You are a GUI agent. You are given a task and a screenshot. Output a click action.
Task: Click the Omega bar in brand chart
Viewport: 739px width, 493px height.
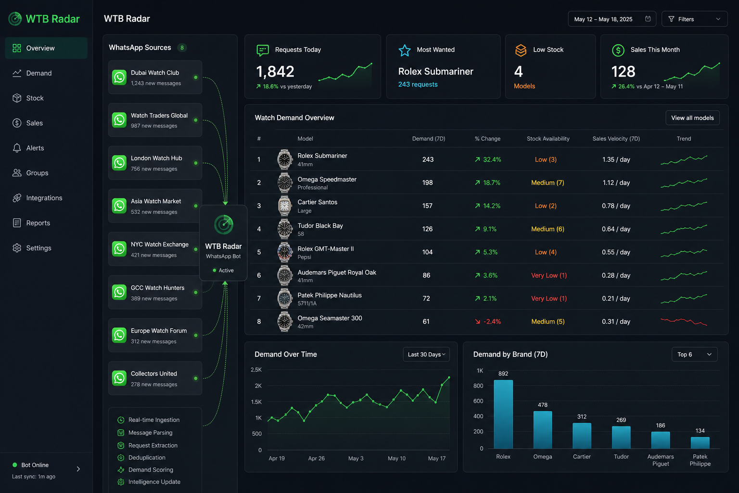(x=543, y=430)
